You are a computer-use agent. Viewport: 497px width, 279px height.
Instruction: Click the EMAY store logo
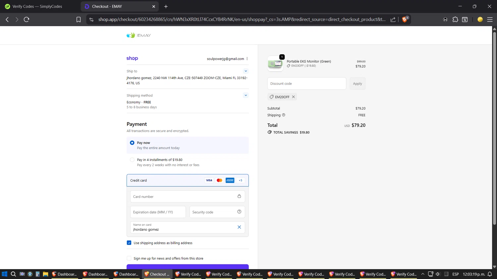(x=138, y=35)
